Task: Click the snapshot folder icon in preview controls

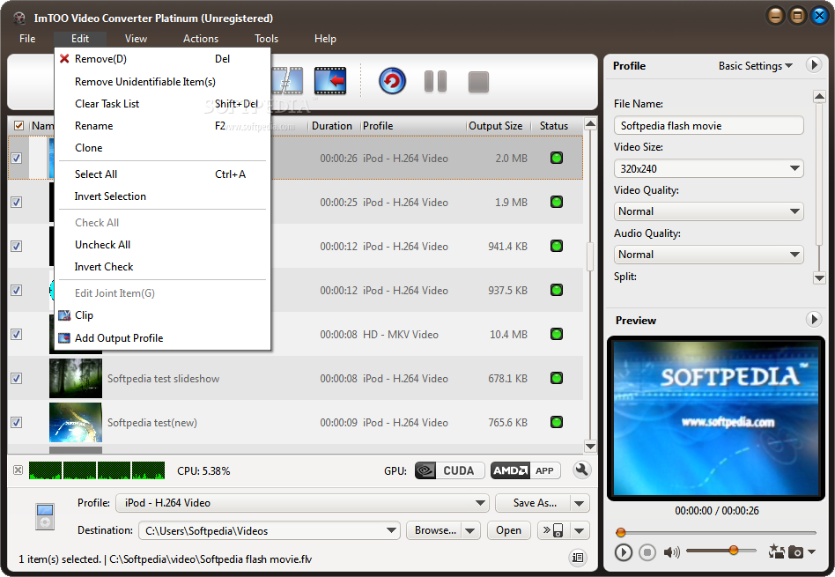Action: pos(776,551)
